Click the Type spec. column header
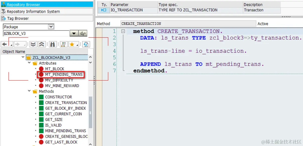 200,5
